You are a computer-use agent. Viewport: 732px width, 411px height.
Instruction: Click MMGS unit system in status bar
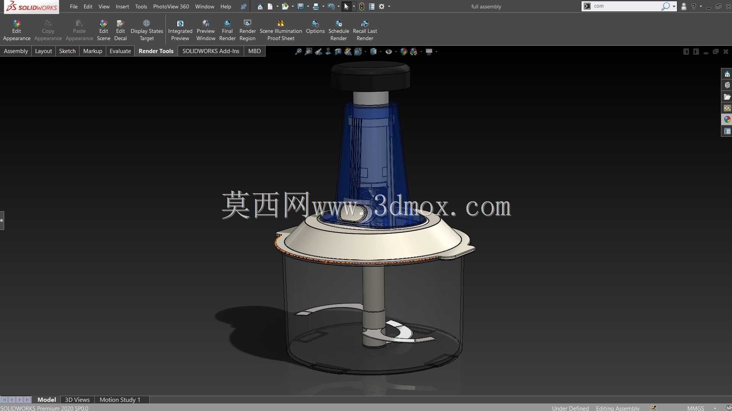(695, 408)
